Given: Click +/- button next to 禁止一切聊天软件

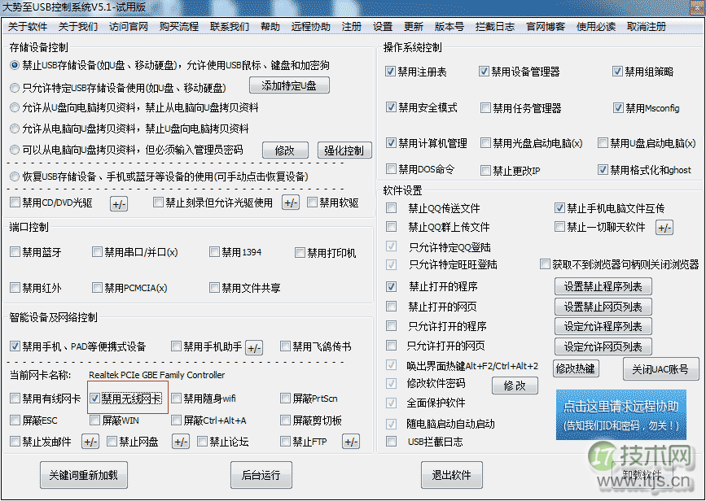Looking at the screenshot, I should (x=664, y=228).
